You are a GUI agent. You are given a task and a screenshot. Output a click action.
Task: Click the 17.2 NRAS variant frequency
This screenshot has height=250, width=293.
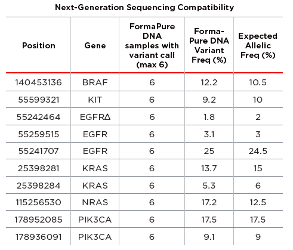pos(209,202)
